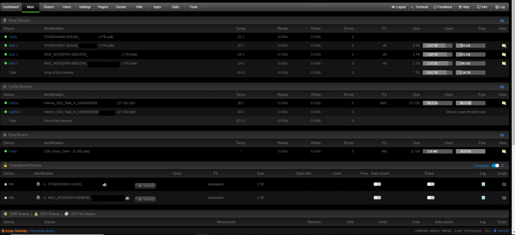Click the Array Devices header icon
515x235 pixels.
click(5, 21)
